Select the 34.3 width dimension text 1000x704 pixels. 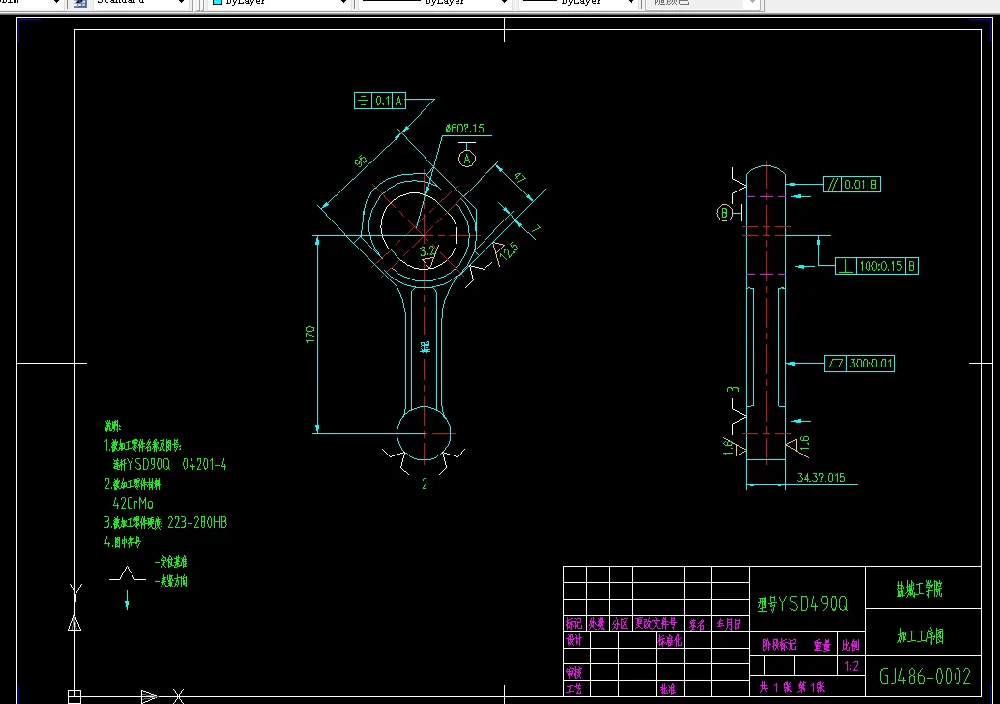point(821,477)
